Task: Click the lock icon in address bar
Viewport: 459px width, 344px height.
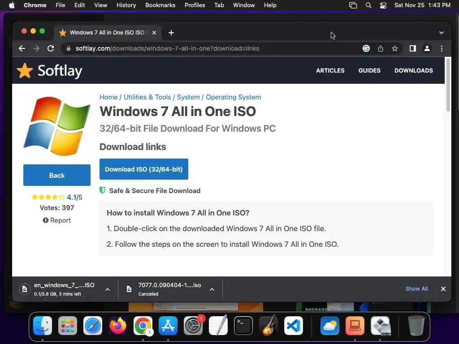Action: click(x=69, y=48)
